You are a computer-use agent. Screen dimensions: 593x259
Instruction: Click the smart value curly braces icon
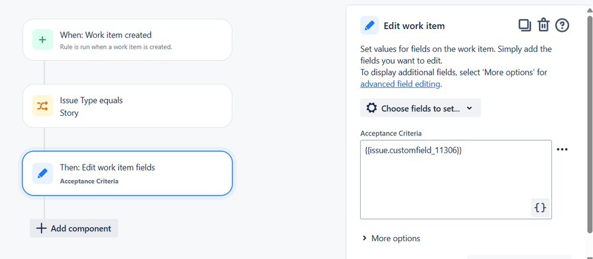pos(540,208)
